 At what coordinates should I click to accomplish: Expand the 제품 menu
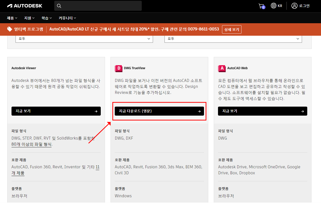12,18
